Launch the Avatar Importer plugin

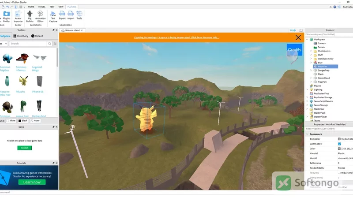tap(18, 16)
